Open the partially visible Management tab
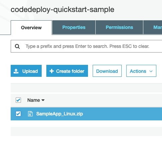Image resolution: width=162 pixels, height=142 pixels. [153, 27]
